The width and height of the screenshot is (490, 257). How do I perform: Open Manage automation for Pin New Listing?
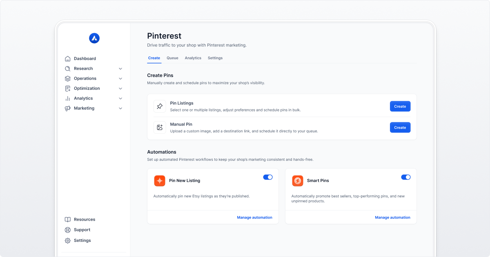point(255,217)
